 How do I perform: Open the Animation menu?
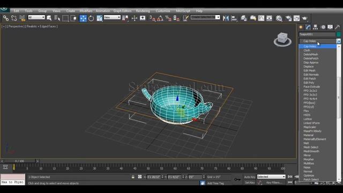coord(103,11)
